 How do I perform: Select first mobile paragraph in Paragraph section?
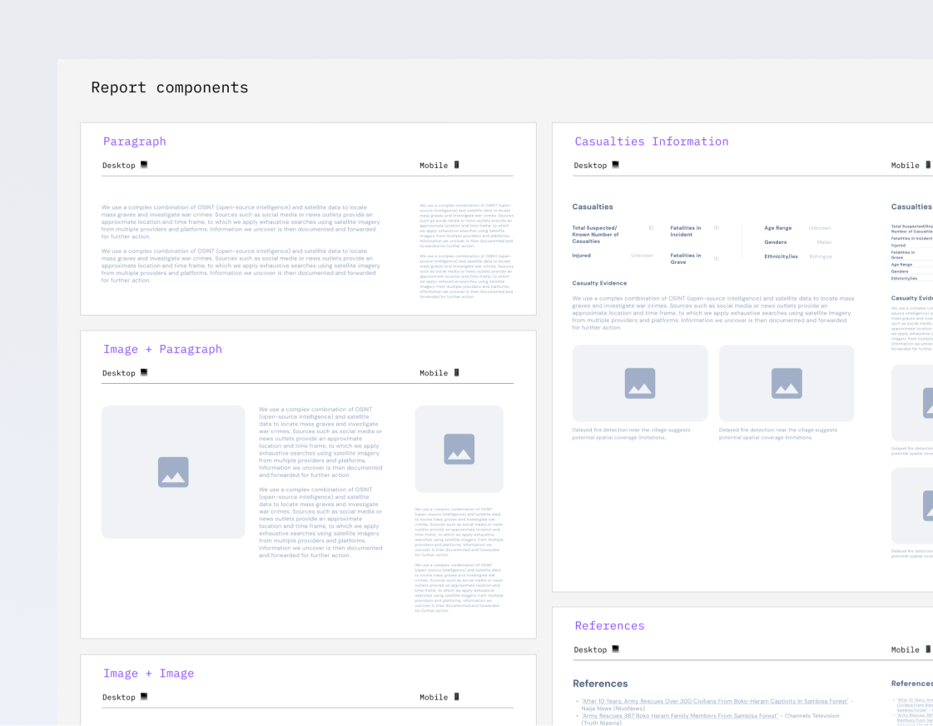tap(466, 226)
